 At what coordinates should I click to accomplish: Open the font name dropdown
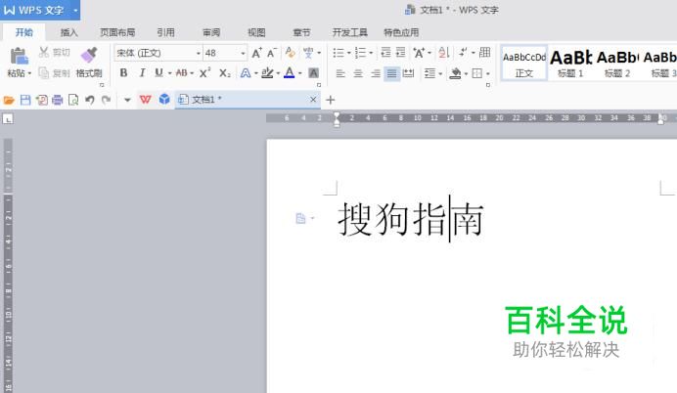[199, 53]
